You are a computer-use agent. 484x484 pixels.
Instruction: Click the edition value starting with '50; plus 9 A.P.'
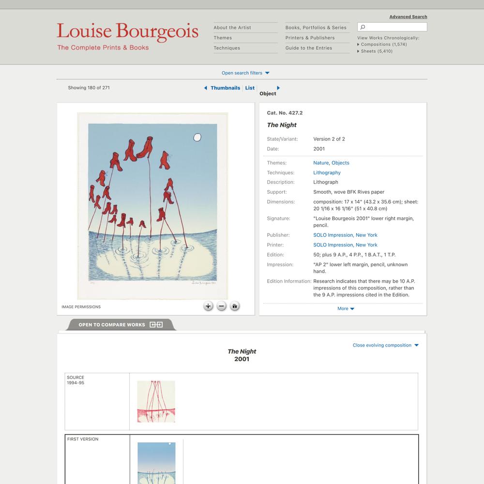coord(354,255)
